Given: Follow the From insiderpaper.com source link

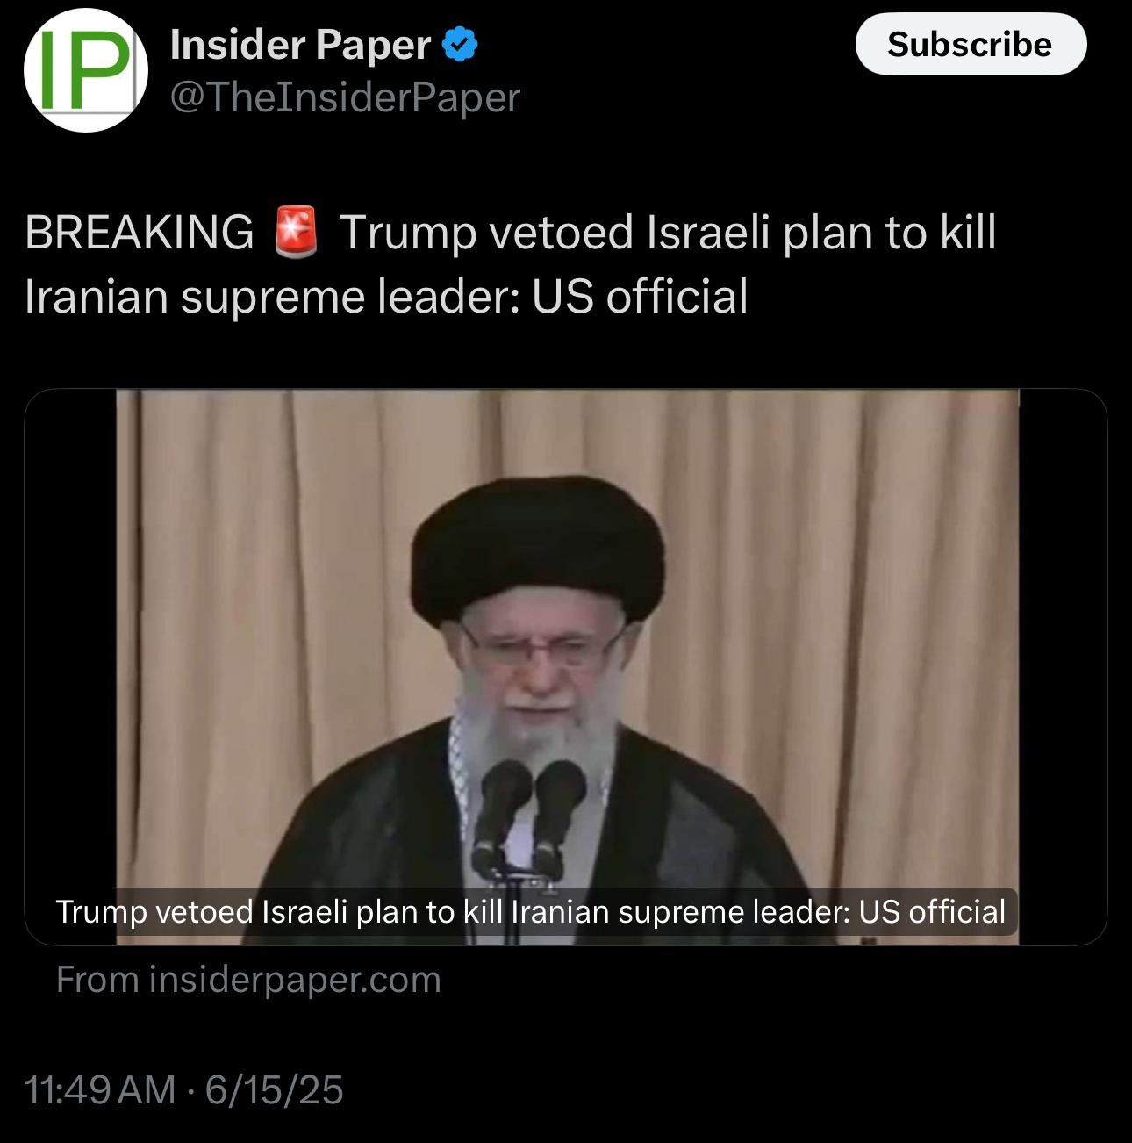Looking at the screenshot, I should [x=248, y=980].
